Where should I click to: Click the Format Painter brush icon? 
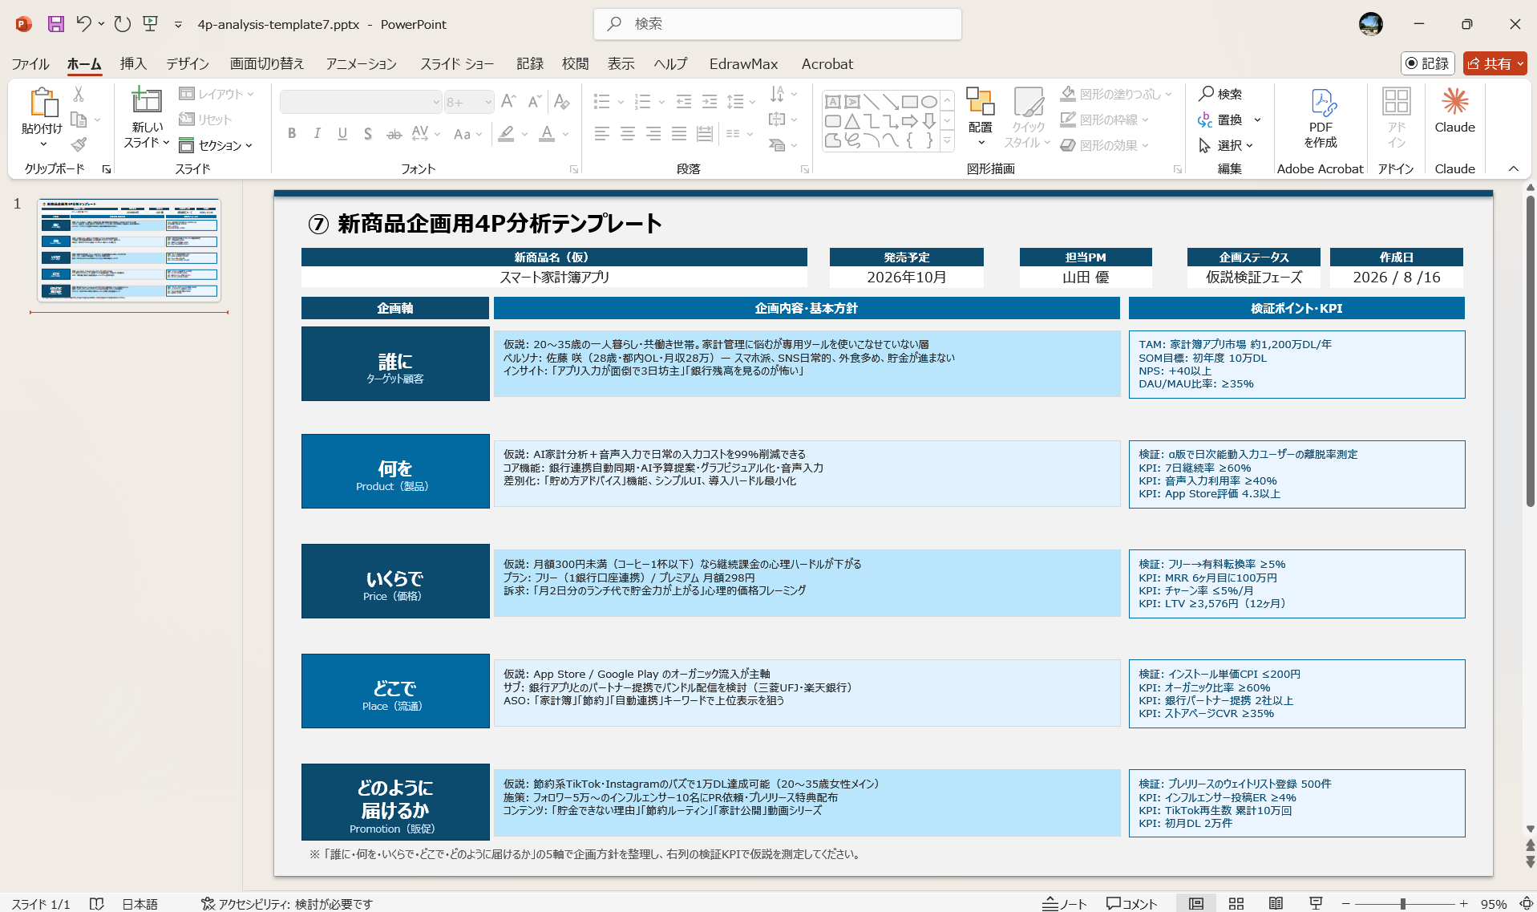pyautogui.click(x=79, y=144)
